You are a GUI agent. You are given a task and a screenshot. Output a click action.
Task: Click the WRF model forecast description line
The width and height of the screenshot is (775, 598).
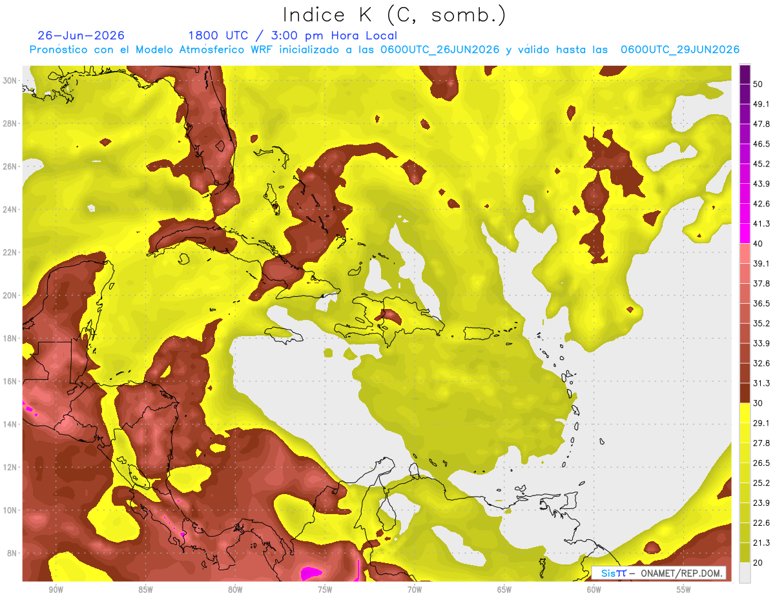[384, 50]
